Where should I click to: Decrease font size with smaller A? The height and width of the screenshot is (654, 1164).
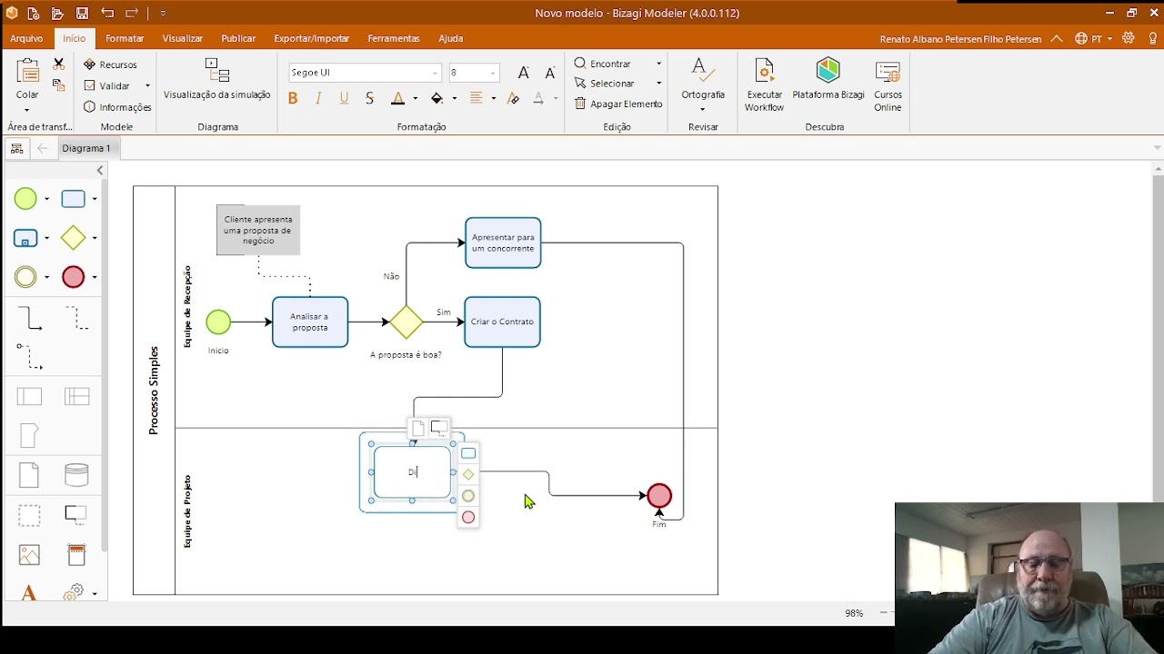pyautogui.click(x=550, y=73)
